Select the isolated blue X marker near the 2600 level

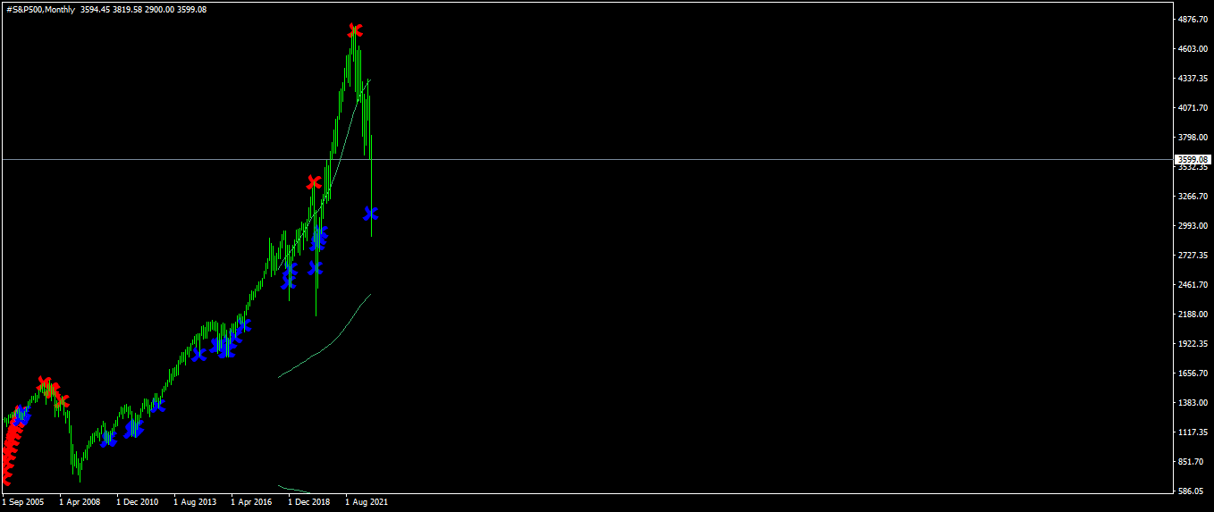[x=315, y=268]
